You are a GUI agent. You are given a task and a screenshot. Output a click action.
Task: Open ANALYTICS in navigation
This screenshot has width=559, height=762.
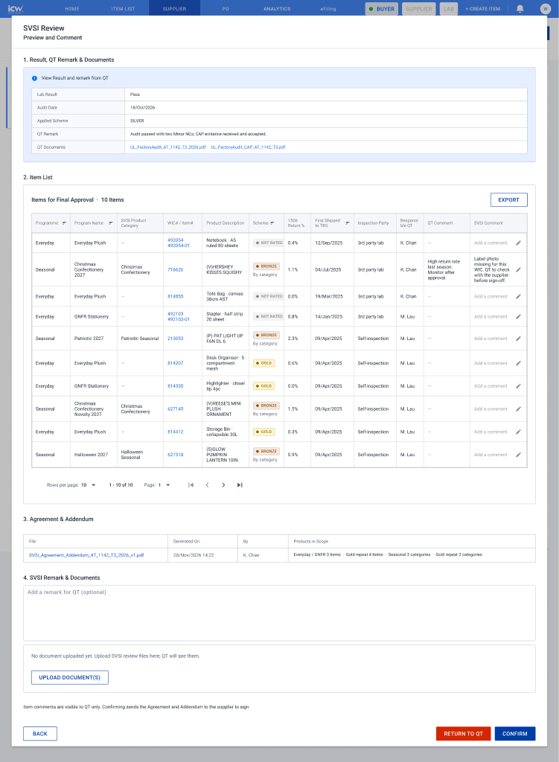click(x=277, y=9)
